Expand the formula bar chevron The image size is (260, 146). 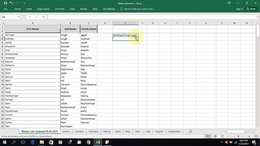257,17
